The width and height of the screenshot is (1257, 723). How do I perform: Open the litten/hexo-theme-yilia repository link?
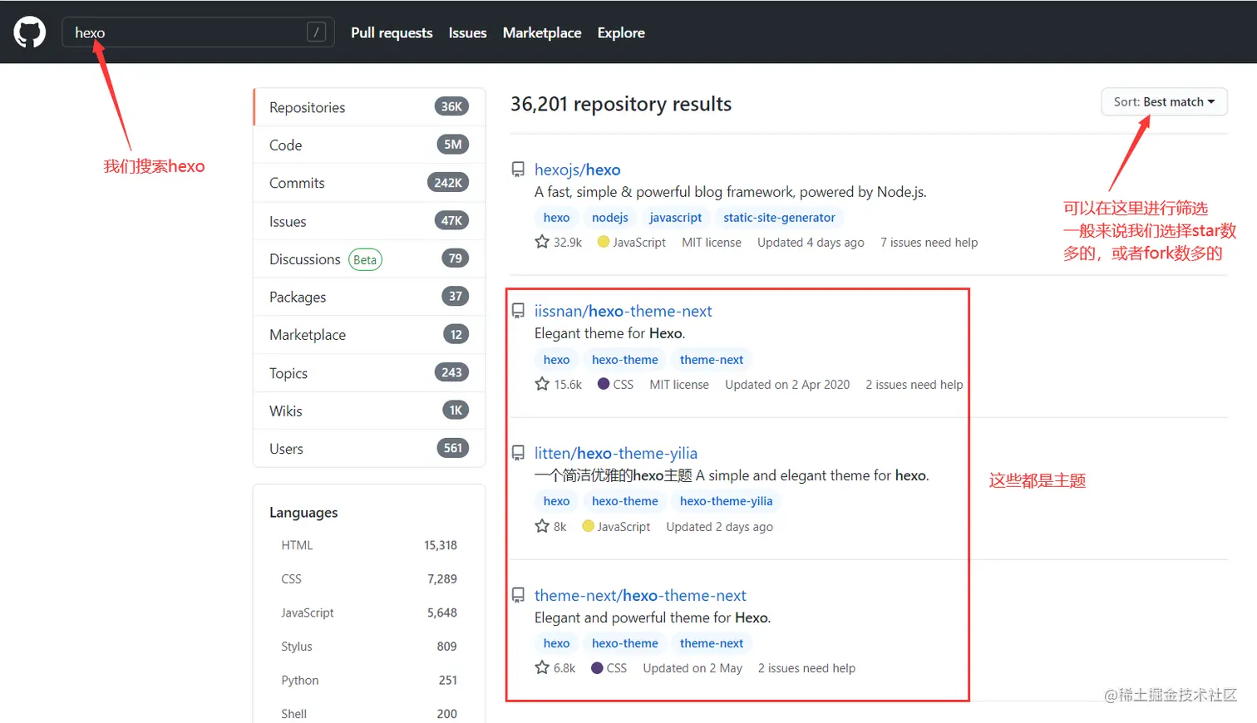(616, 453)
